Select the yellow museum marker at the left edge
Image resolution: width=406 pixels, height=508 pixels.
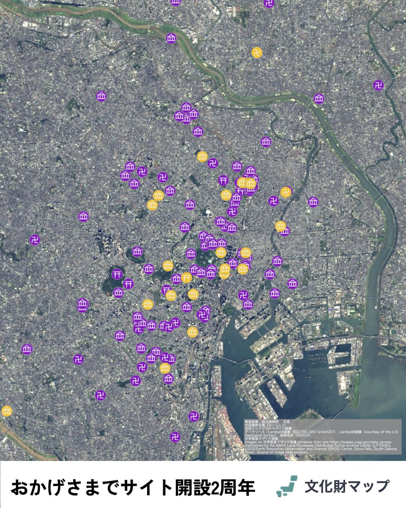[7, 411]
